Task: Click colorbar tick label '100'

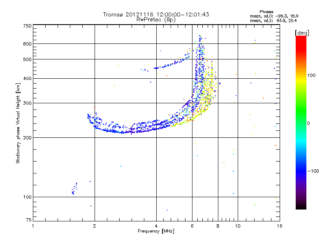Action: click(x=311, y=75)
